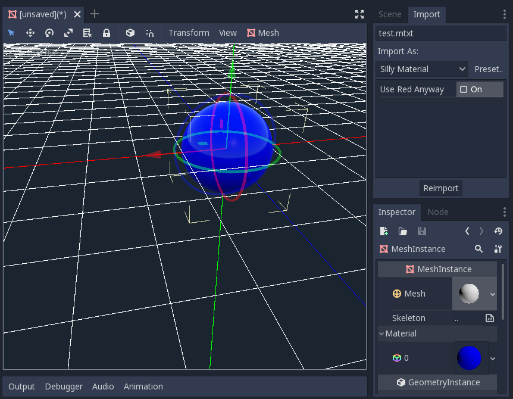This screenshot has height=399, width=513.
Task: Lock the selected node
Action: (x=106, y=33)
